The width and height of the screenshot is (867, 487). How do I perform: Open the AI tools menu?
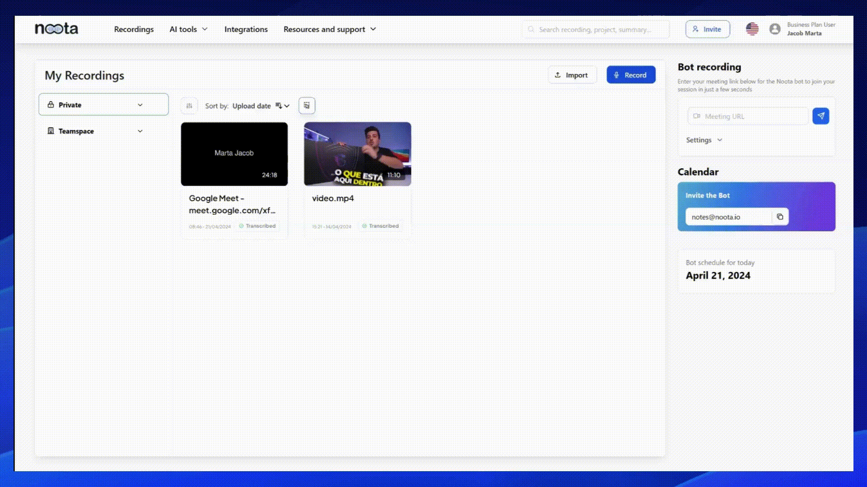(x=188, y=29)
